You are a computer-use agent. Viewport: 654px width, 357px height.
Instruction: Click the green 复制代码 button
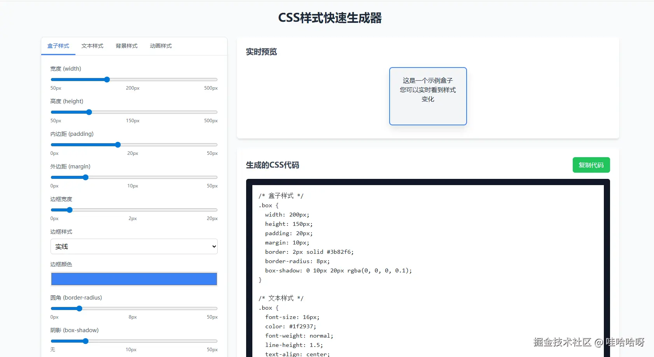[x=591, y=165]
